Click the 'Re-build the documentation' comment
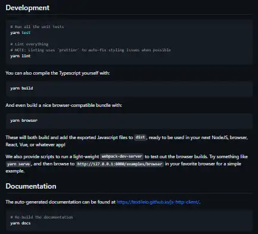258x234 pixels. pyautogui.click(x=42, y=217)
